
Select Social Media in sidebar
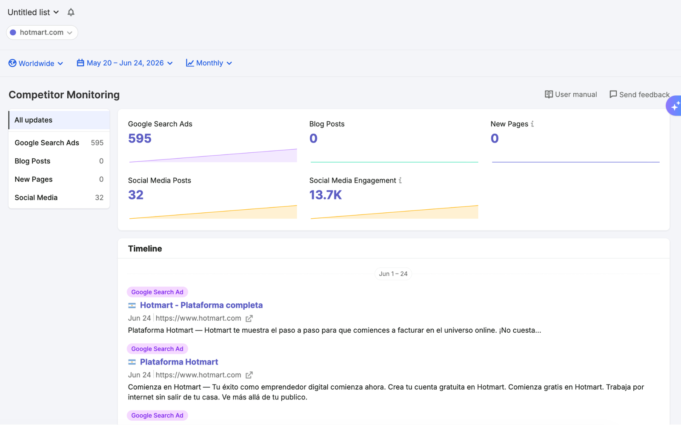[59, 198]
